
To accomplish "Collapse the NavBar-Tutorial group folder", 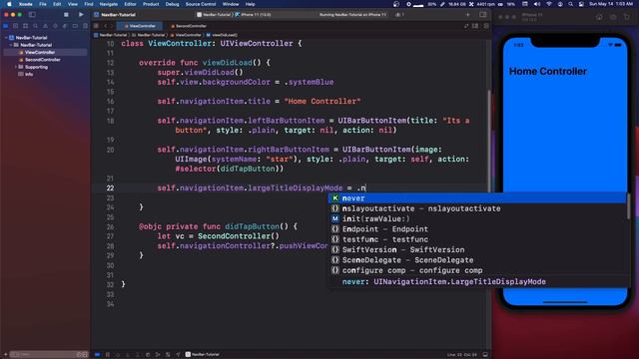I will click(11, 45).
